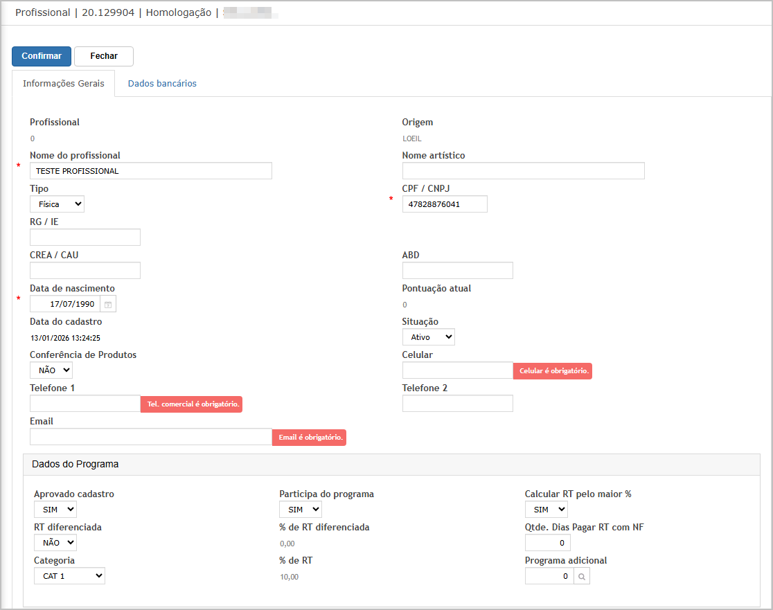Expand the RT diferenciada dropdown
The width and height of the screenshot is (773, 610).
click(55, 543)
